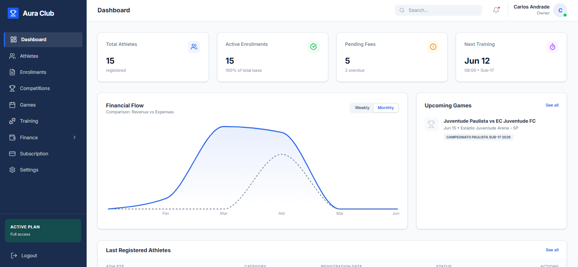The width and height of the screenshot is (578, 267).
Task: Navigate to the Training section
Action: [x=43, y=121]
